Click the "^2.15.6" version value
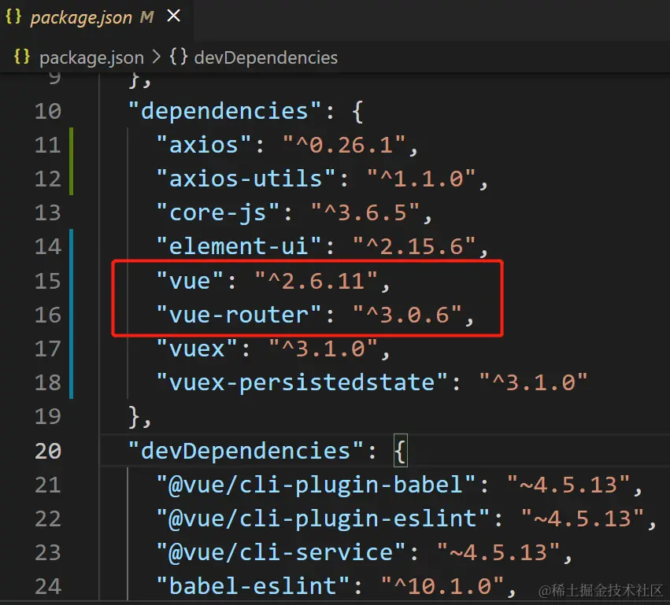This screenshot has height=605, width=670. (x=414, y=247)
